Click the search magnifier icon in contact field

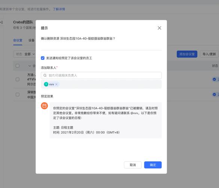pyautogui.click(x=45, y=75)
